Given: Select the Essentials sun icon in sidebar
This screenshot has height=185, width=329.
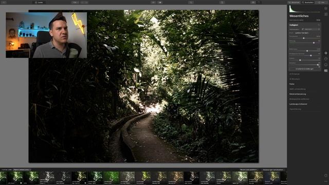Looking at the screenshot, I should [326, 53].
